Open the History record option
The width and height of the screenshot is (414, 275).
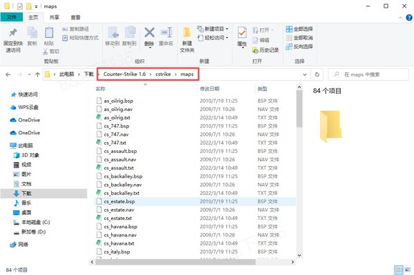[x=266, y=50]
